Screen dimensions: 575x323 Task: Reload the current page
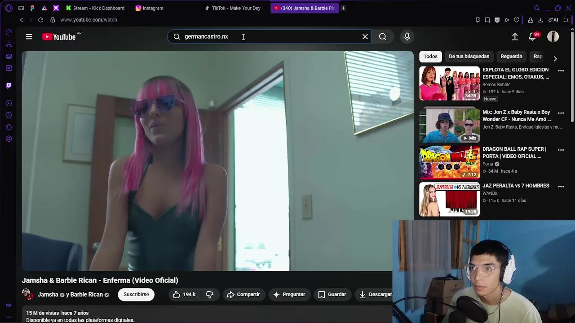pyautogui.click(x=40, y=20)
